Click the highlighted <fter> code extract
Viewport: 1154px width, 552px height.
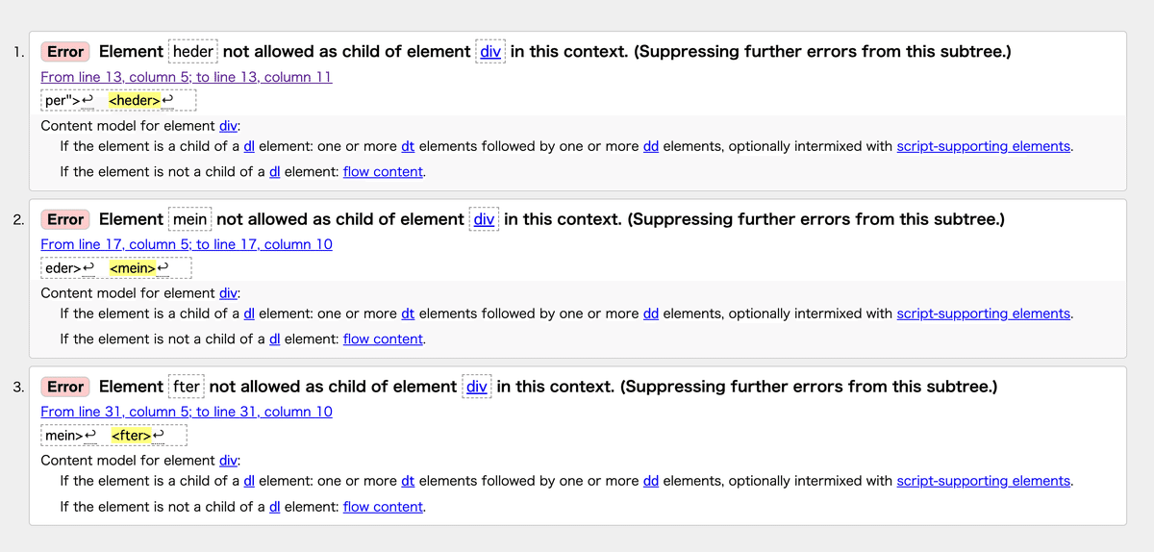132,436
